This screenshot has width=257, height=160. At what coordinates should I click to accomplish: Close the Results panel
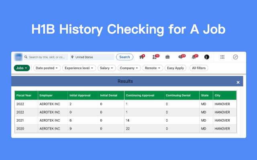(238, 82)
